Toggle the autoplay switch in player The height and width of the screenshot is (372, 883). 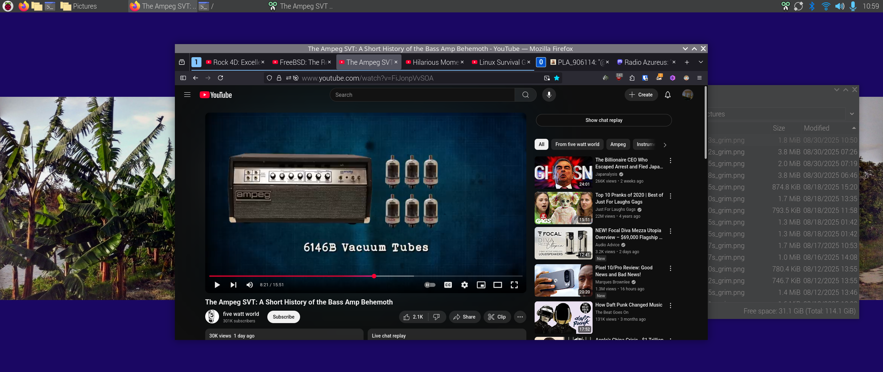tap(430, 285)
